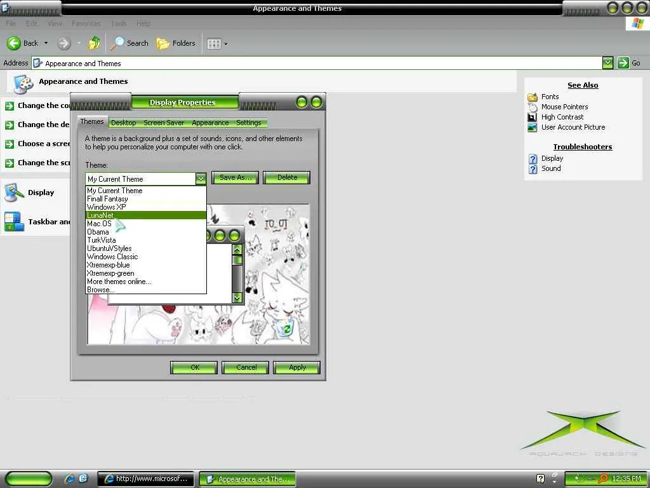Select Finall Fantasy theme
This screenshot has width=650, height=488.
[146, 199]
